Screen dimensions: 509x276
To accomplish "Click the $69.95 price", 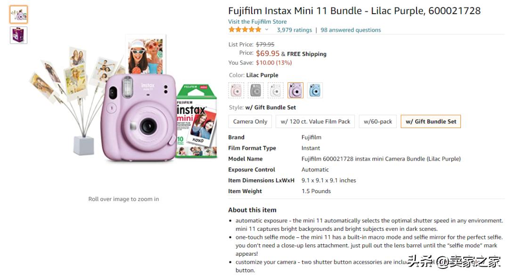I will [x=268, y=54].
